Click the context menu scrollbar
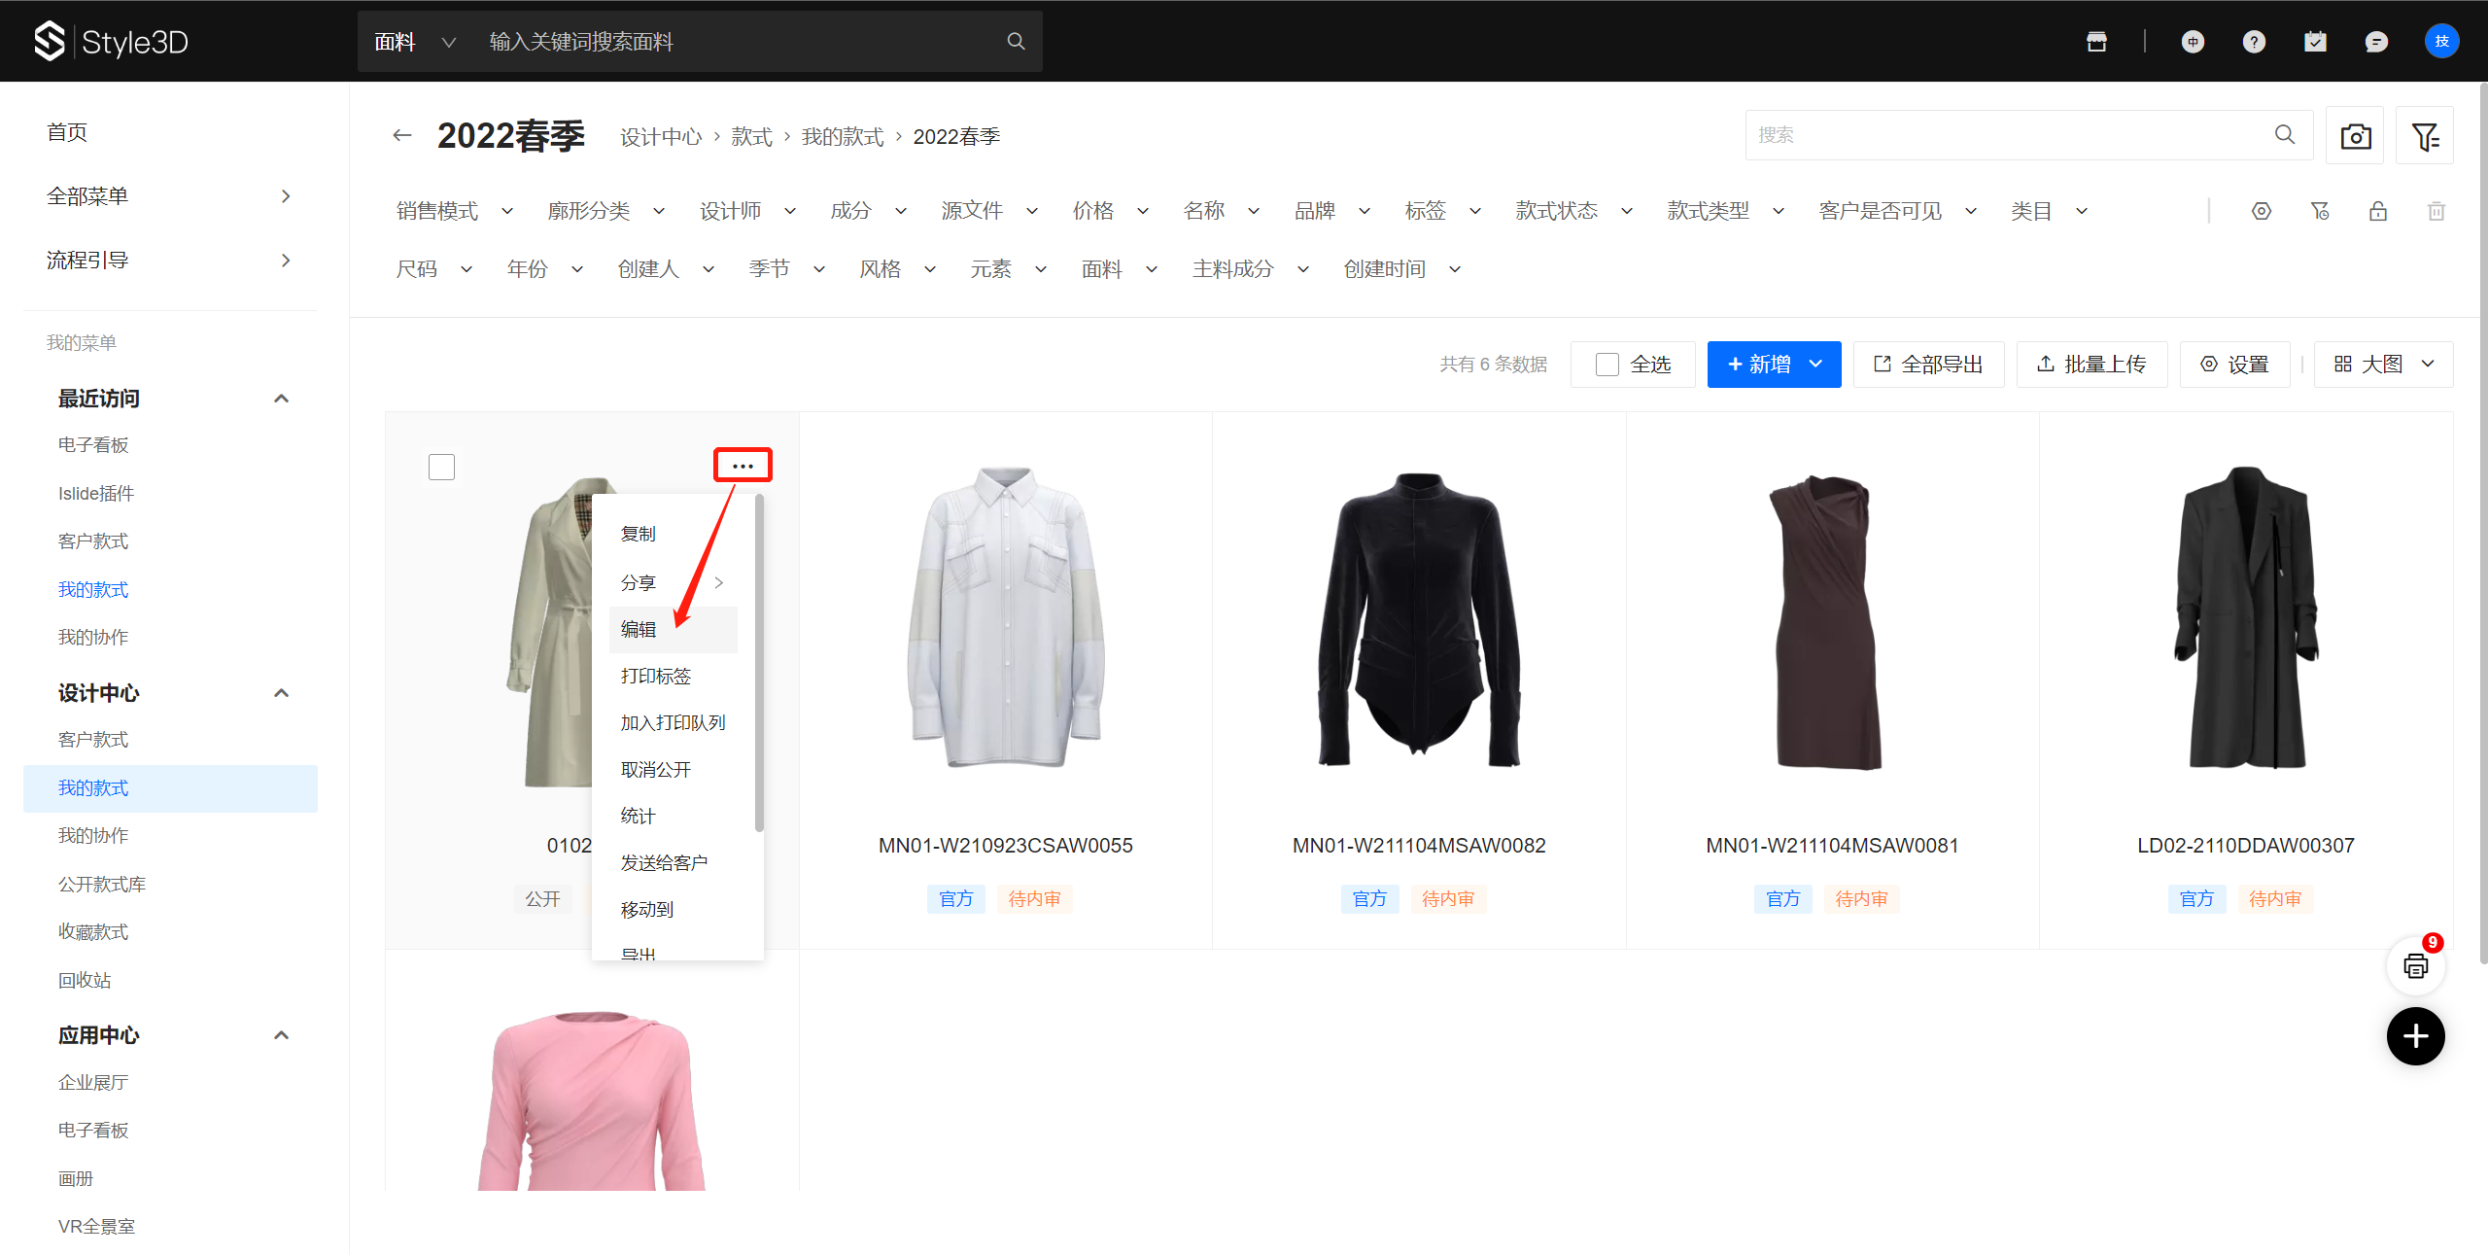The height and width of the screenshot is (1255, 2488). point(758,661)
